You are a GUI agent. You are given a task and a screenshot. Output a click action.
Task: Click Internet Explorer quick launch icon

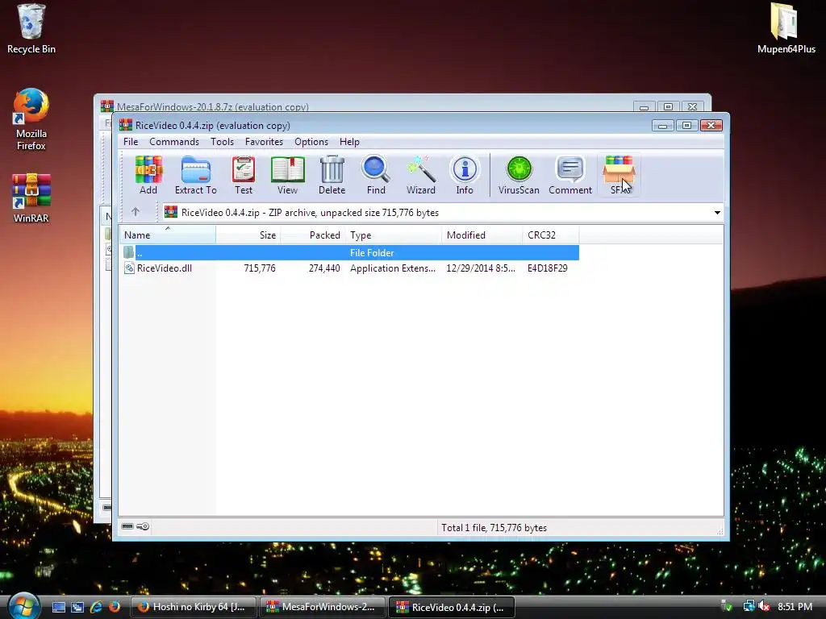click(96, 607)
